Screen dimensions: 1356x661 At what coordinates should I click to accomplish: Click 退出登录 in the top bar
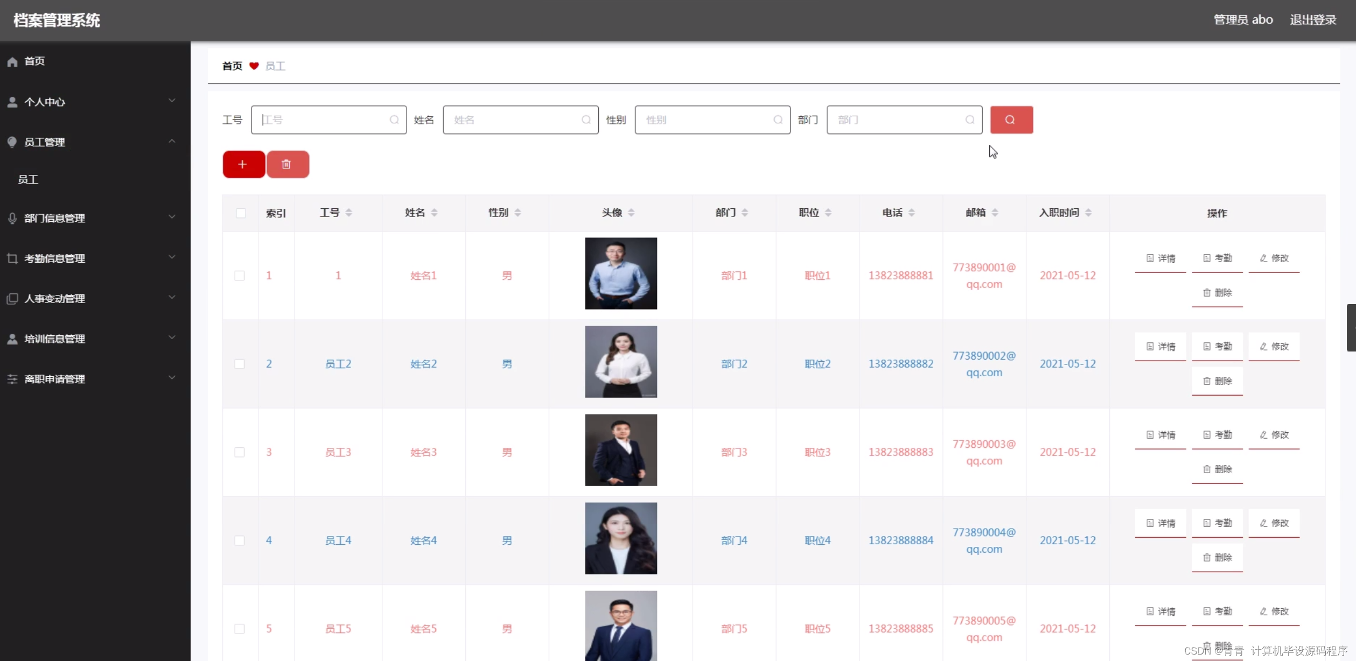coord(1313,19)
